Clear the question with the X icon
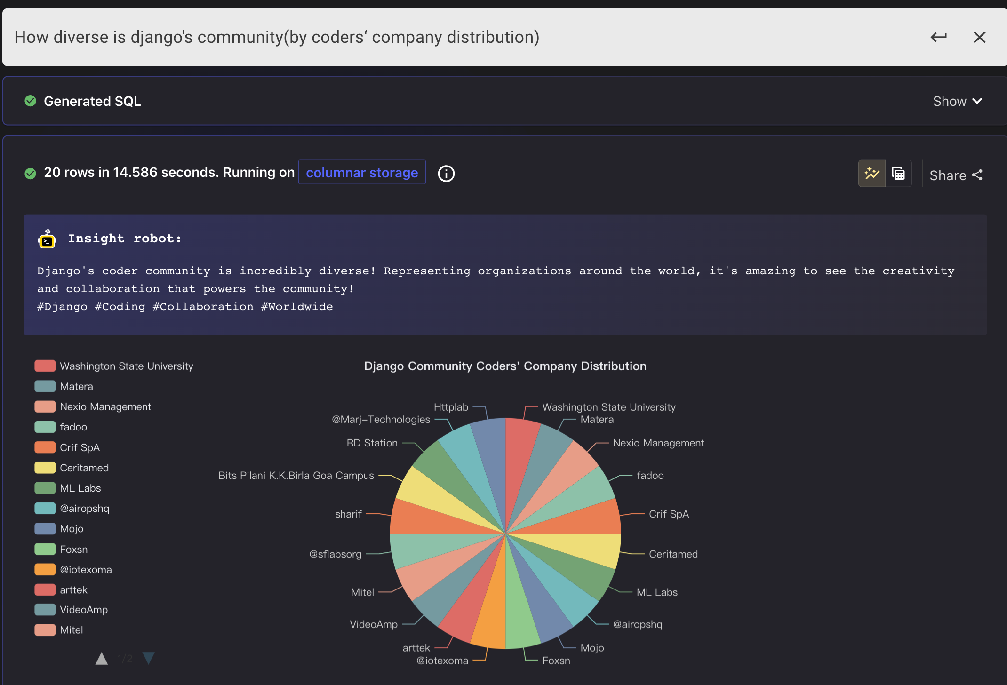1007x685 pixels. [980, 37]
